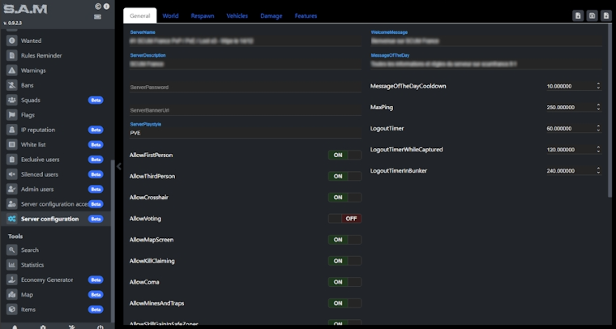The image size is (616, 329).
Task: Open the Economy Generator tool
Action: pos(55,280)
